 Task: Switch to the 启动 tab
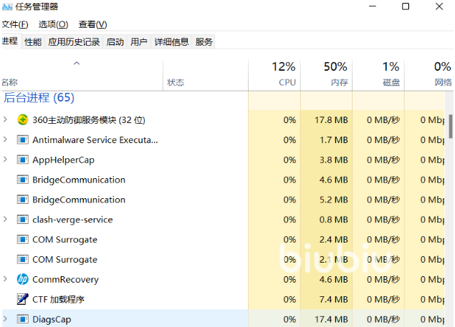115,42
